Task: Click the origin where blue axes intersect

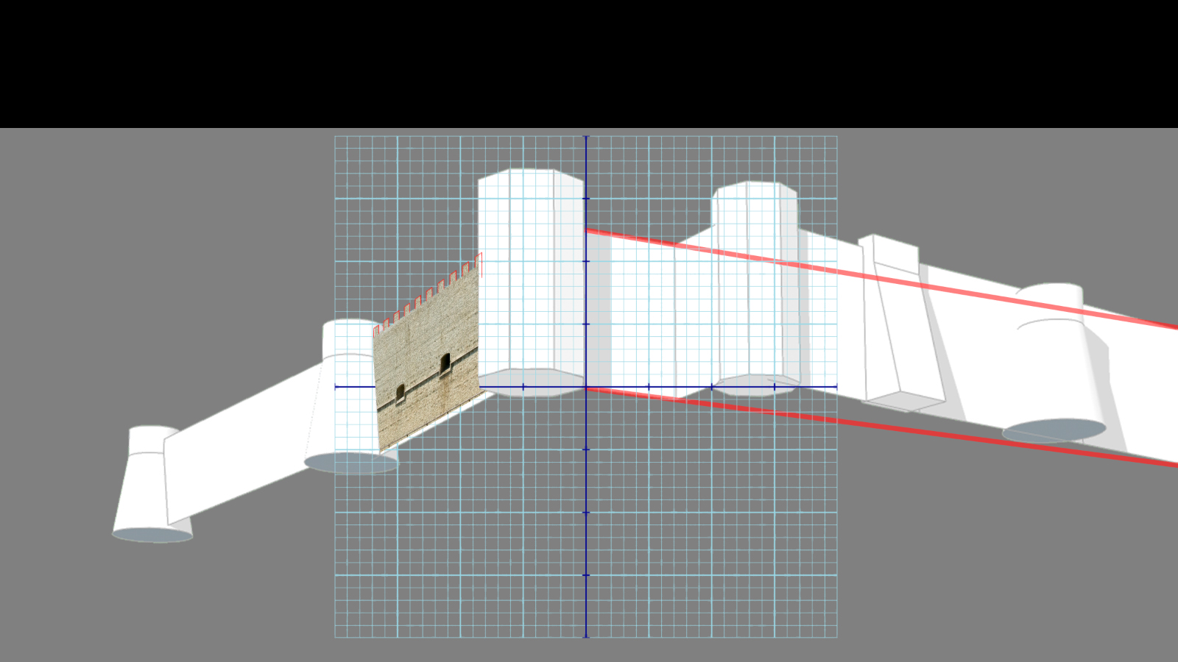Action: click(x=586, y=386)
